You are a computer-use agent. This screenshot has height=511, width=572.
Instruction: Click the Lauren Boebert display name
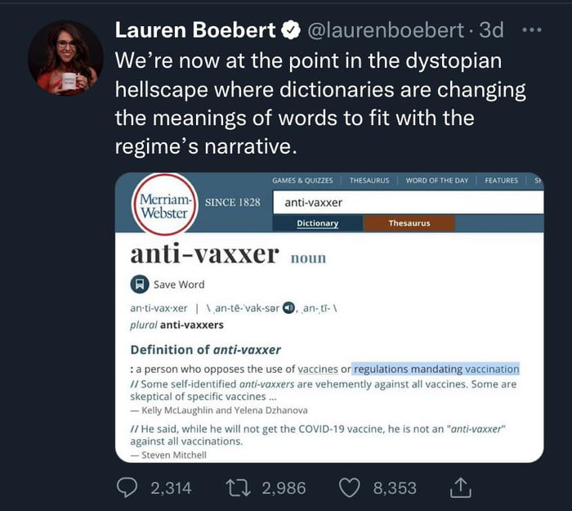(195, 30)
